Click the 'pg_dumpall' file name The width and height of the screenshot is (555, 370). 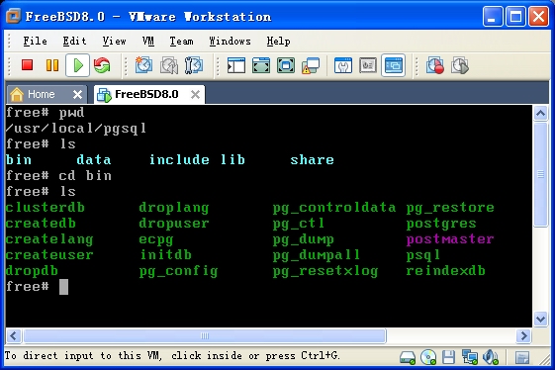click(x=316, y=255)
